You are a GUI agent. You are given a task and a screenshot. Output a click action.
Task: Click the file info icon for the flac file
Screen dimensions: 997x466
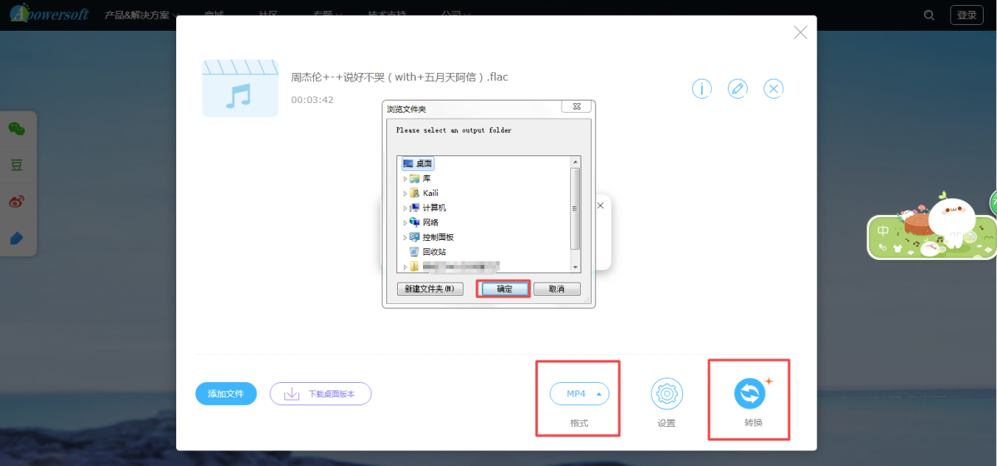(702, 88)
